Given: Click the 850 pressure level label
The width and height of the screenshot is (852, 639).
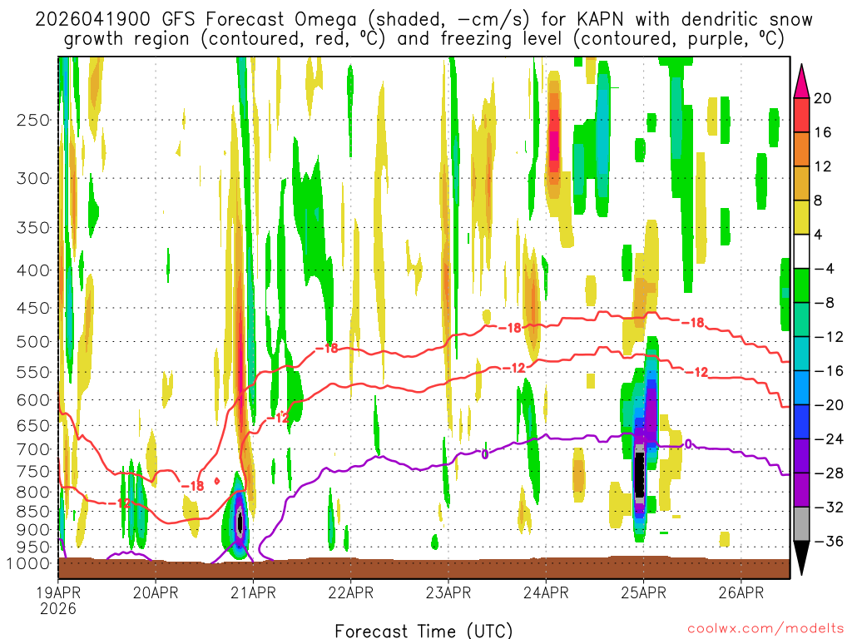Looking at the screenshot, I should click(33, 512).
